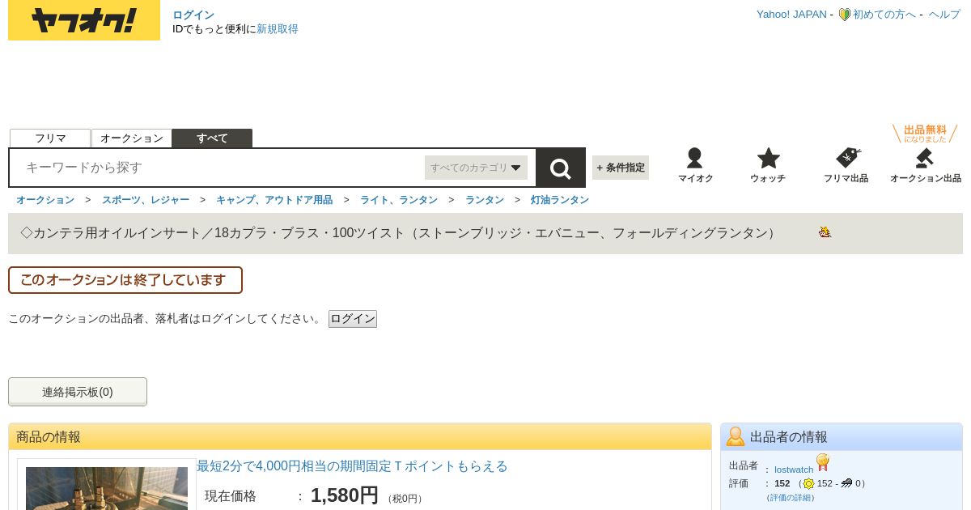The width and height of the screenshot is (971, 510).
Task: Switch to the オークション tab
Action: tap(132, 138)
